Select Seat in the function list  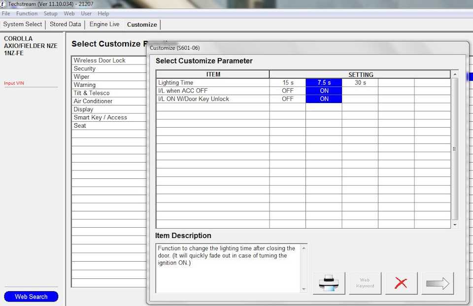pos(109,126)
